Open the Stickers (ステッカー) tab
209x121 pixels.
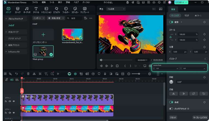pos(75,10)
